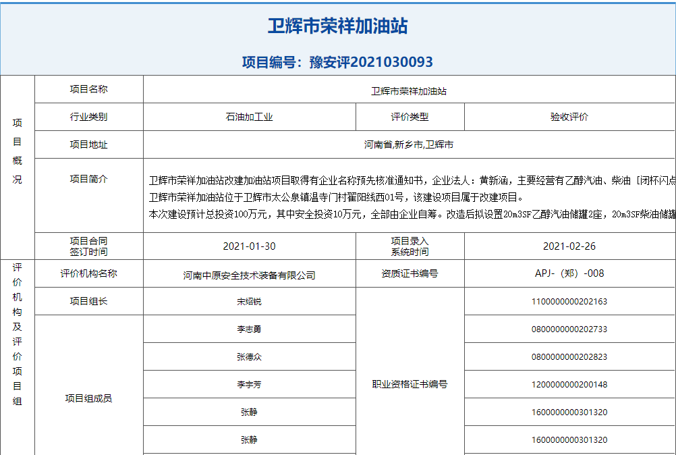Select member name 李宇芳

pos(249,384)
